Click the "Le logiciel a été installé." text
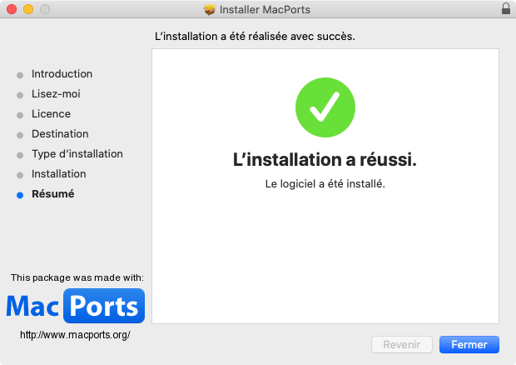Image resolution: width=516 pixels, height=365 pixels. (325, 183)
